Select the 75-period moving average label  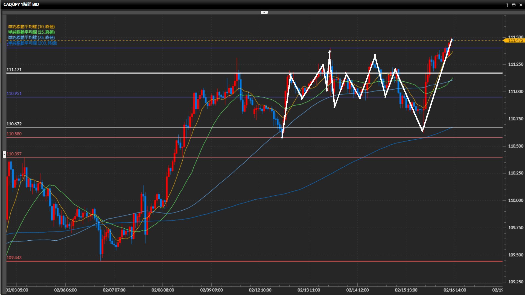[x=31, y=37]
